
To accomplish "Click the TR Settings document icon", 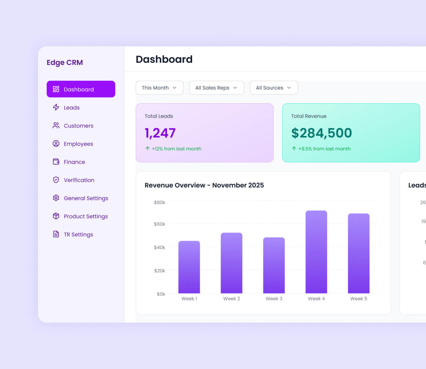I will pos(56,234).
